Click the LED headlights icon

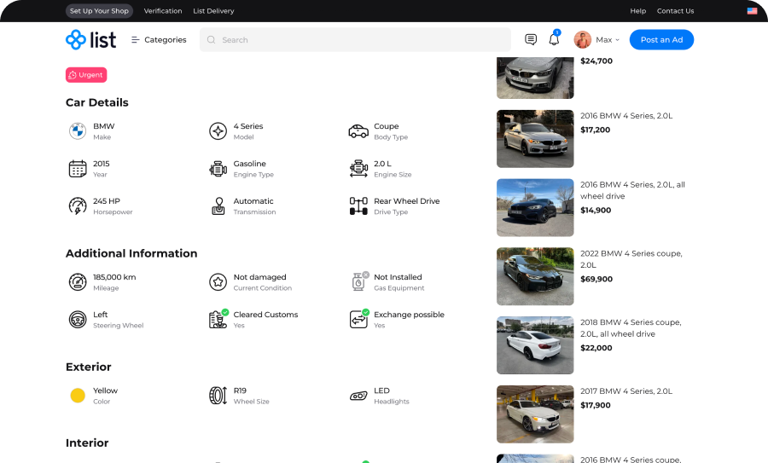pyautogui.click(x=358, y=396)
